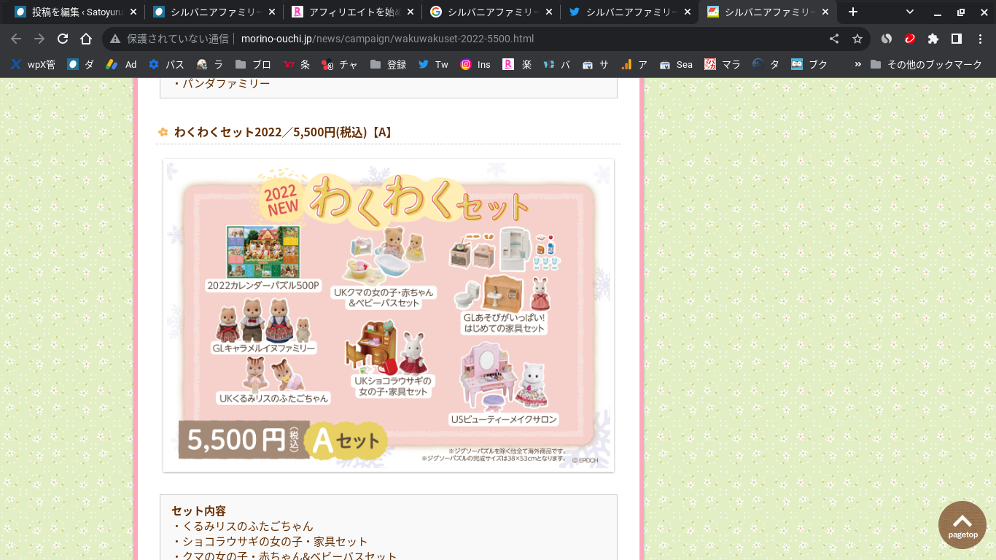Open the Rakuten 楽 bookmark
The width and height of the screenshot is (996, 560).
[x=518, y=64]
